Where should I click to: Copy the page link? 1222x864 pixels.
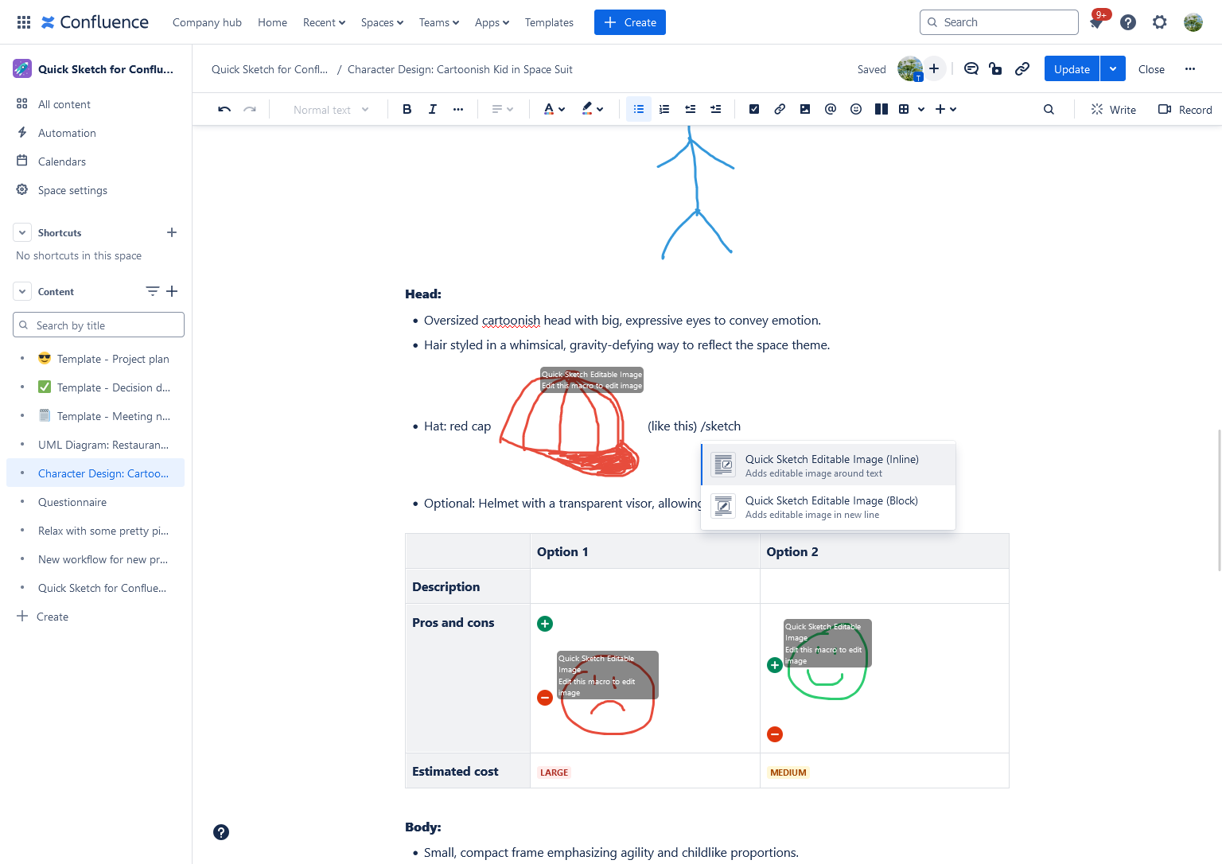click(x=1022, y=69)
